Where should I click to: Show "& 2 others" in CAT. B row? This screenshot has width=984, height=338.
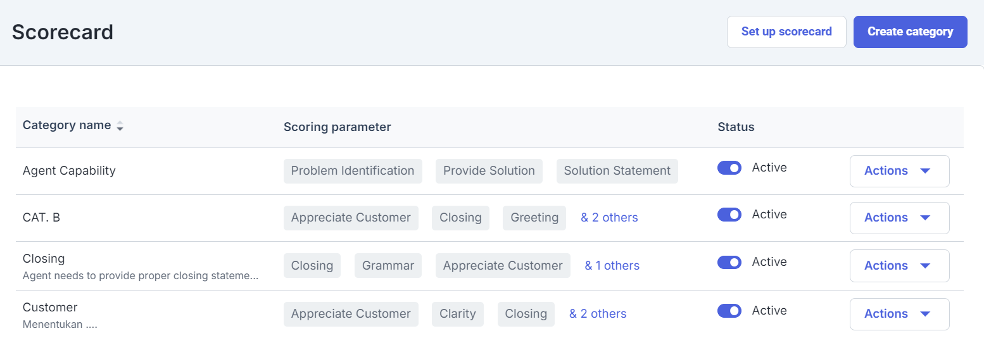coord(609,218)
